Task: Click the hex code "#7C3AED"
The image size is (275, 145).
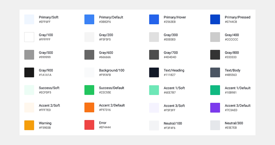Action: (231, 110)
